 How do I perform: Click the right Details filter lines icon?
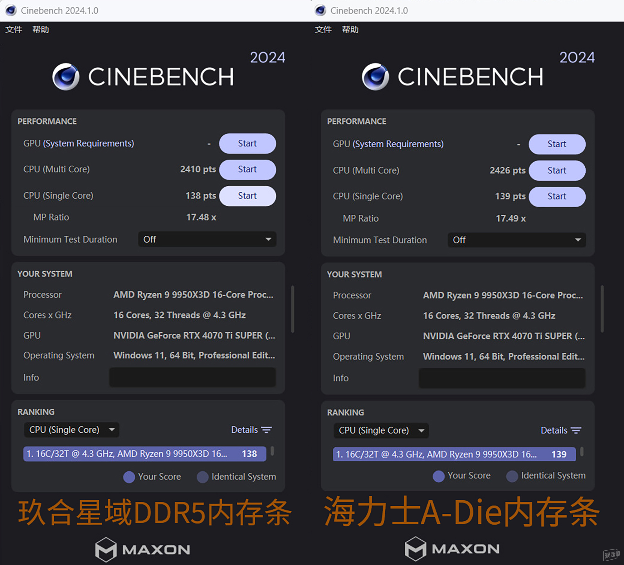[576, 430]
